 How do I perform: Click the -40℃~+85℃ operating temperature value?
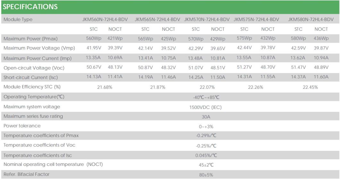click(x=206, y=97)
